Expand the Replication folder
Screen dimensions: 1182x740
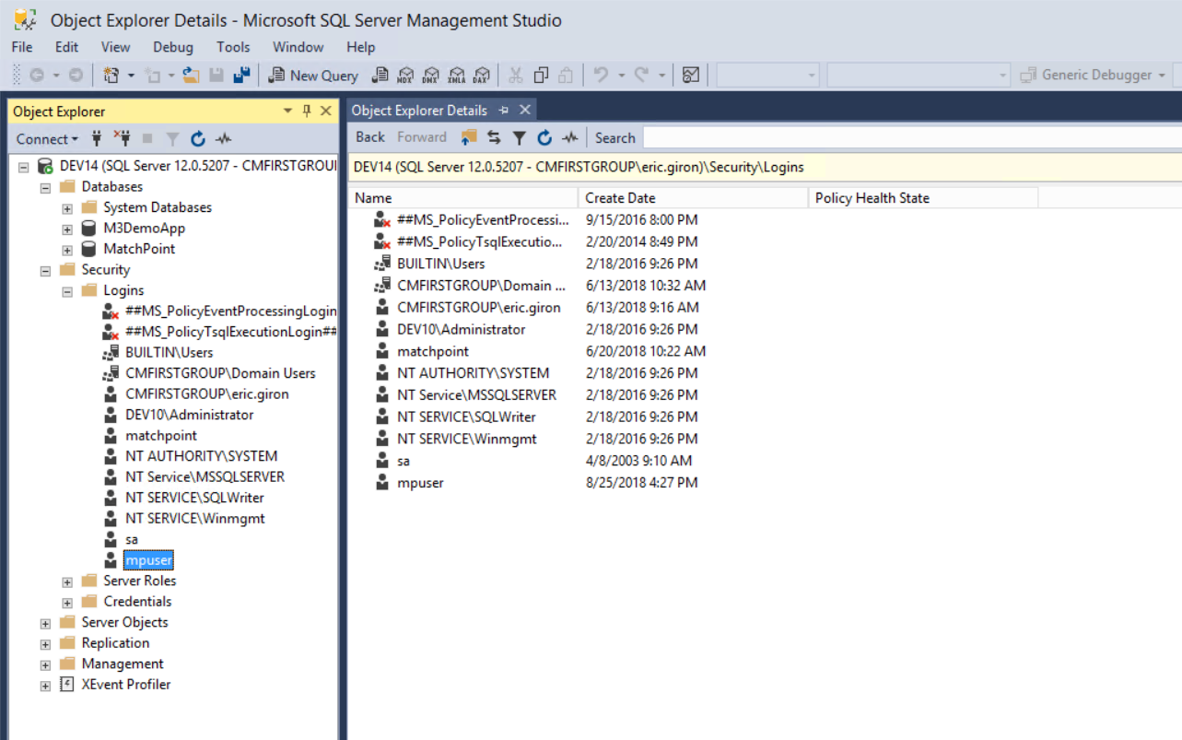[x=45, y=644]
